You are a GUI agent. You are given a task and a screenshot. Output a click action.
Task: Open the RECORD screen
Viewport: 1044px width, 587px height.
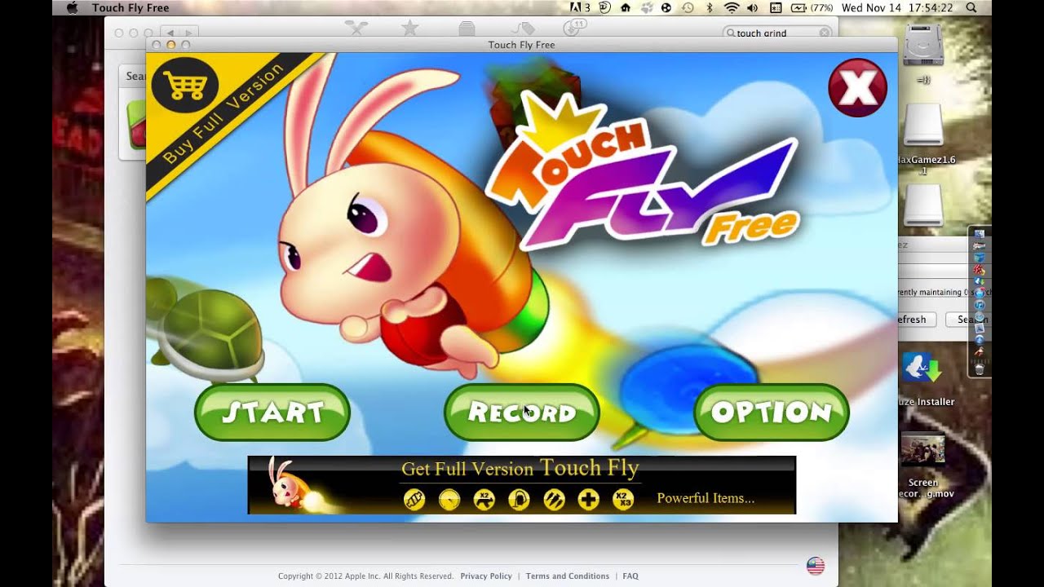(x=522, y=413)
